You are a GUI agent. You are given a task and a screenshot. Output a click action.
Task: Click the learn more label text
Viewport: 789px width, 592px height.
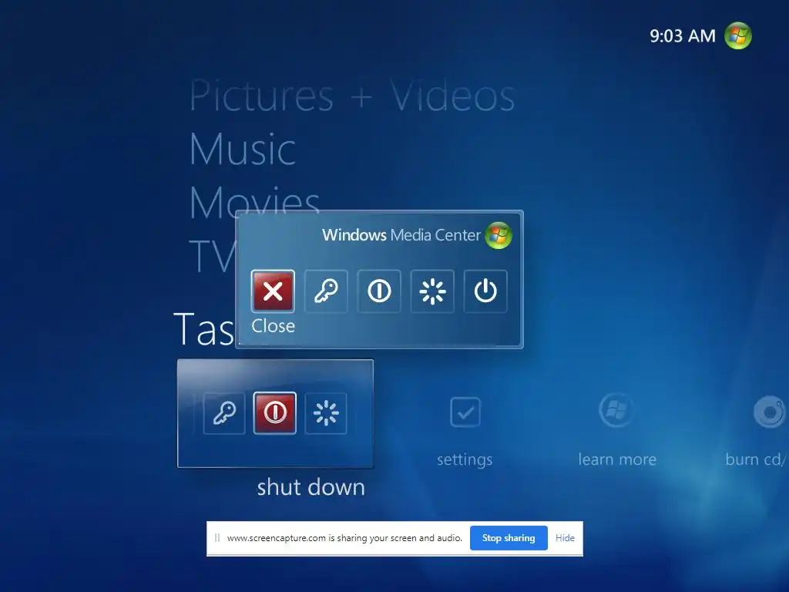click(617, 459)
